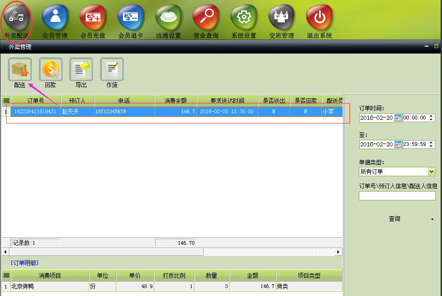Open the 外卖配送 delivery module
The width and height of the screenshot is (442, 296).
tap(17, 21)
